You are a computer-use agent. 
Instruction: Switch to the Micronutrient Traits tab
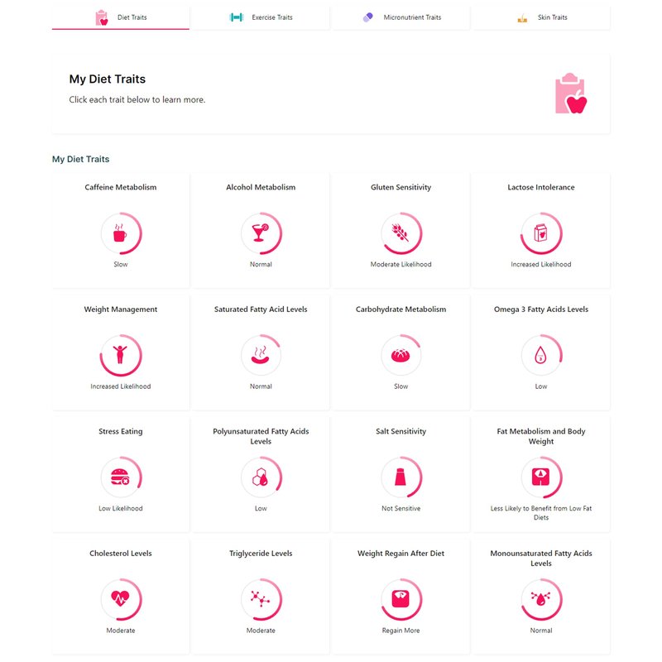tap(401, 17)
